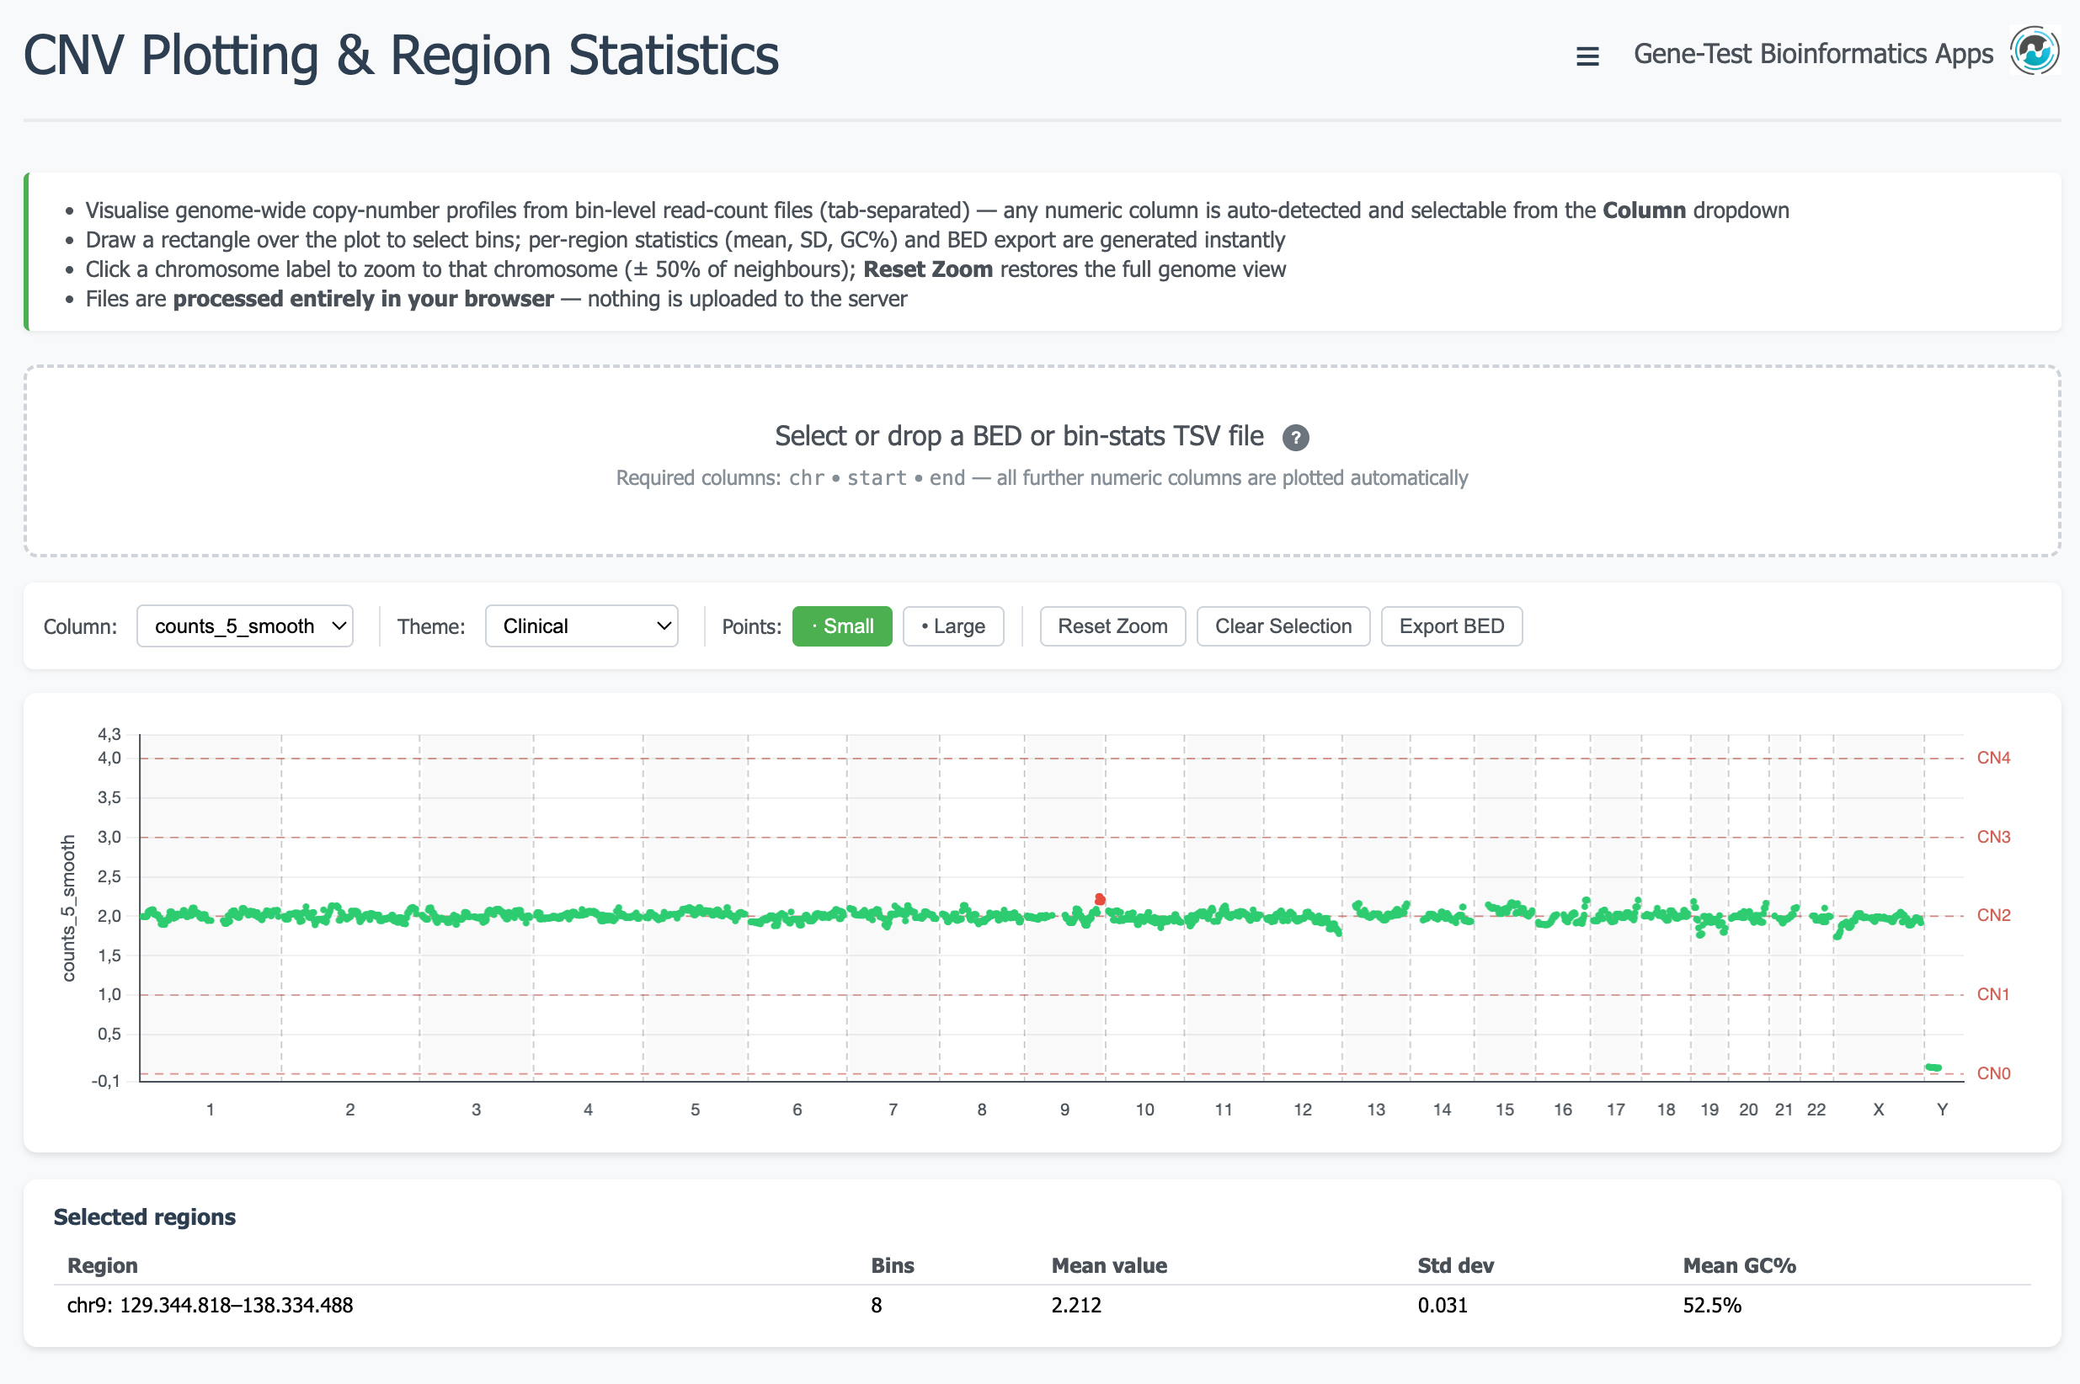
Task: Click chromosome label X on the axis
Action: [1878, 1110]
